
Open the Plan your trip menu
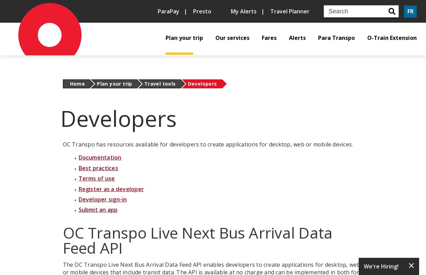tap(184, 38)
